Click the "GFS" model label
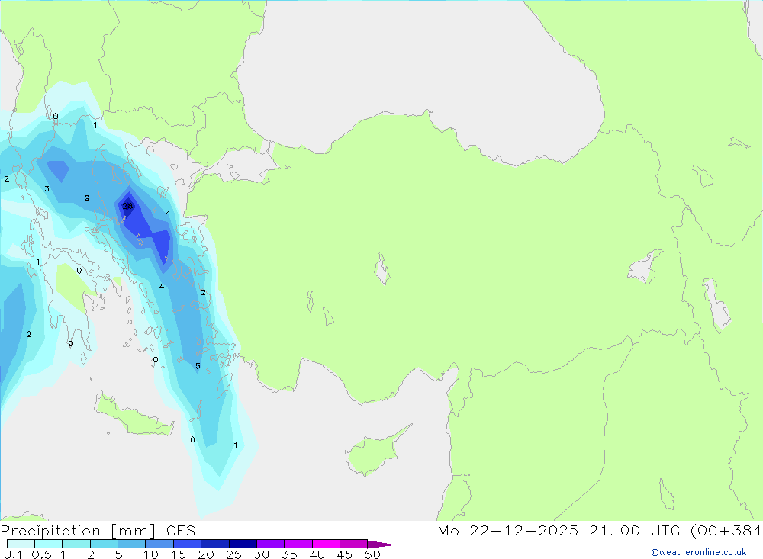 click(181, 531)
